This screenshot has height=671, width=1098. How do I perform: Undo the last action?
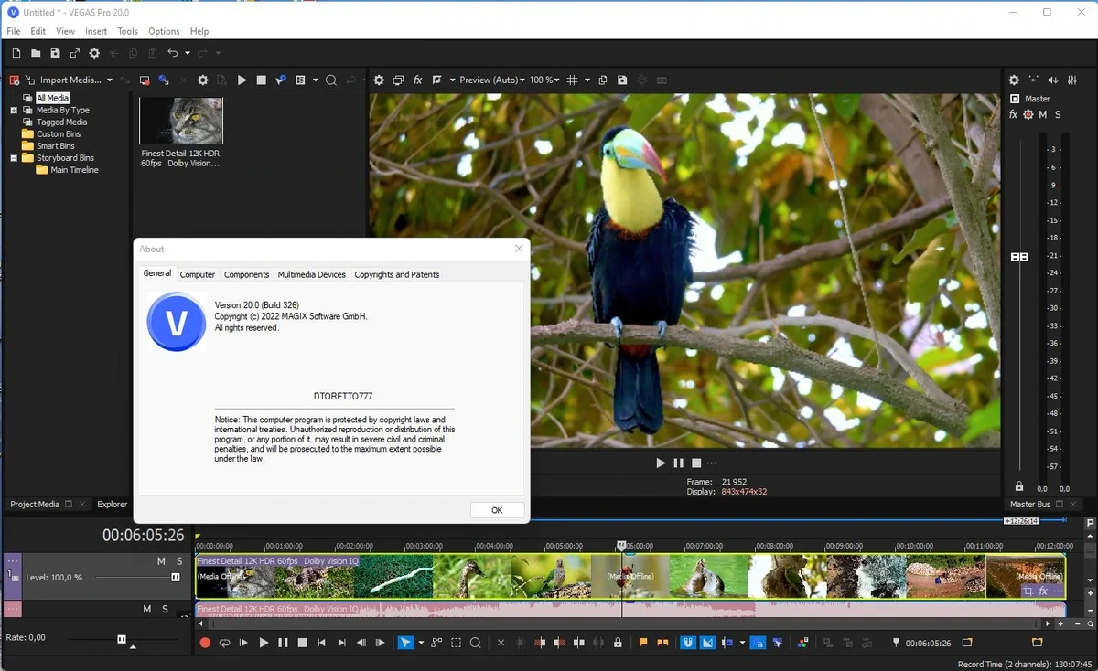[x=172, y=54]
